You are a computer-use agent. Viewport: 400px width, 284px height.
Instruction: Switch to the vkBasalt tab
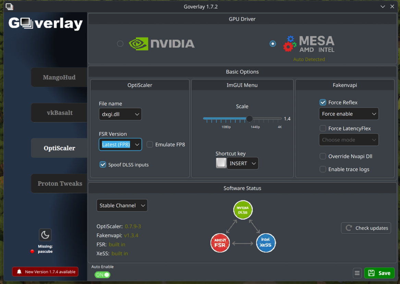tap(59, 113)
